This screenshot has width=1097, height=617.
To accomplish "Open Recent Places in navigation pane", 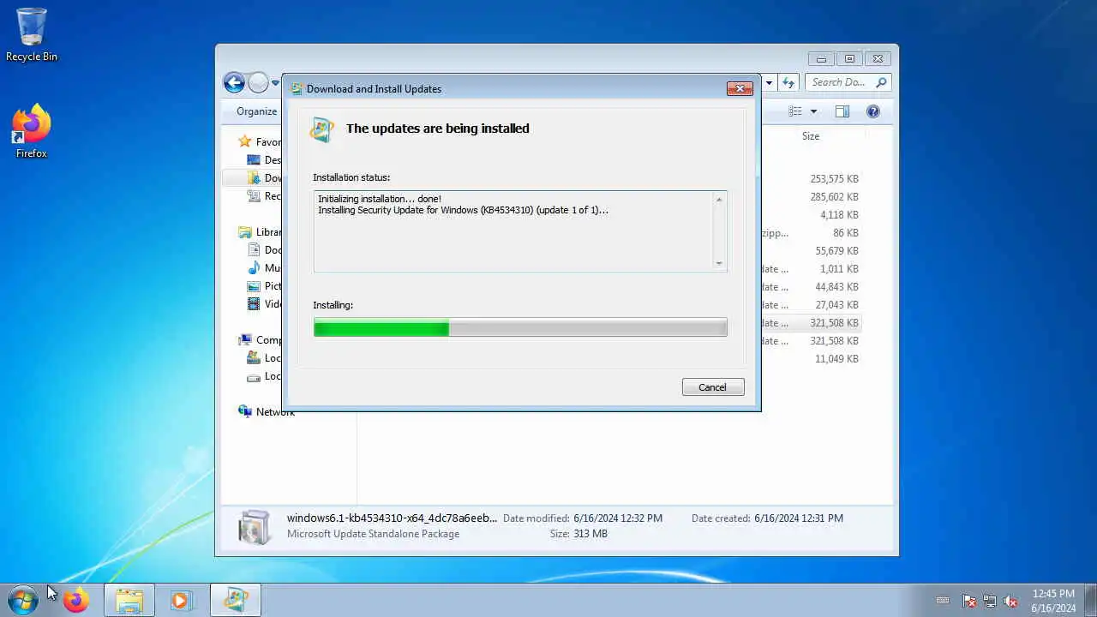I will coord(264,196).
